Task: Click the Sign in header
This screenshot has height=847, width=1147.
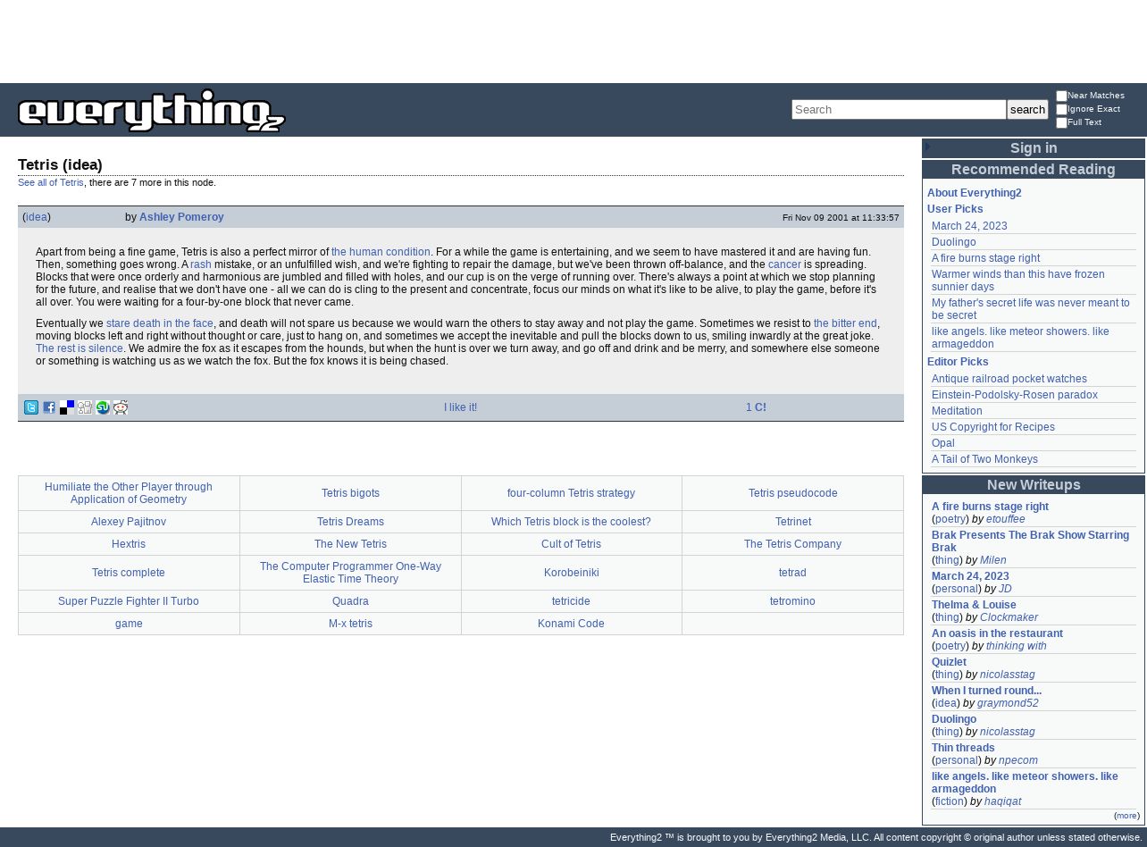Action: pyautogui.click(x=1034, y=148)
